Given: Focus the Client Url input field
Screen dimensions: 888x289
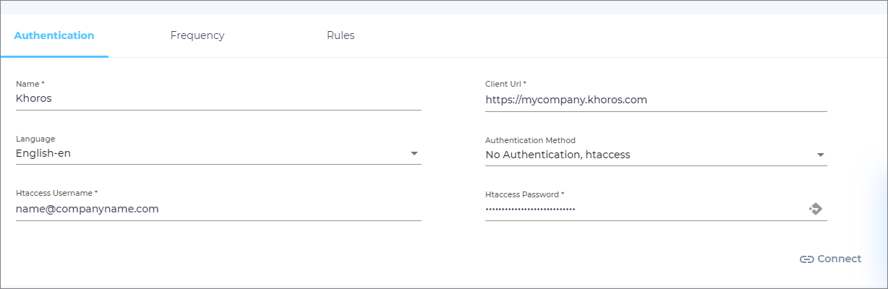Looking at the screenshot, I should tap(654, 100).
